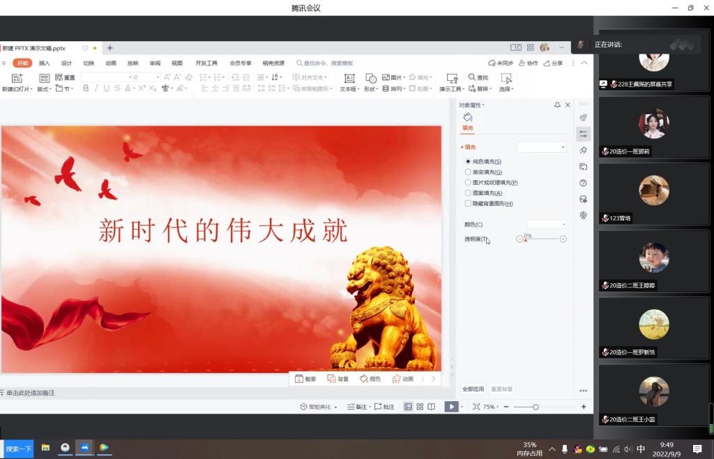Click Apply to All (全部应用) button
Screen dimensions: 714x459
473,389
